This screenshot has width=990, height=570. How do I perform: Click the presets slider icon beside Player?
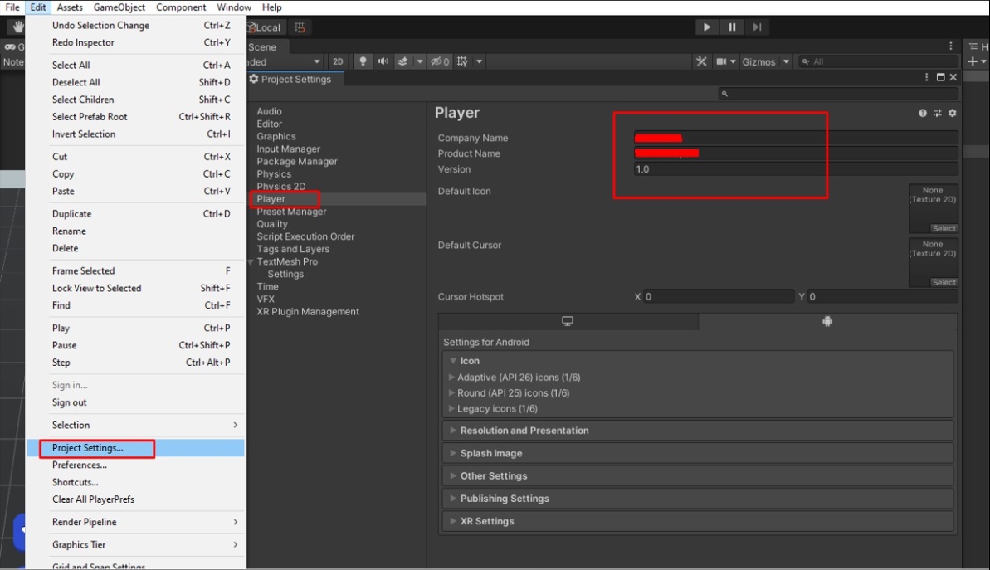pos(937,113)
